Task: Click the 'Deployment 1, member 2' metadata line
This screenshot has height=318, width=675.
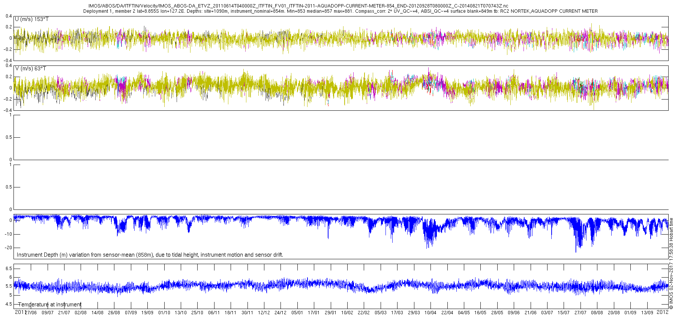Action: click(x=340, y=11)
